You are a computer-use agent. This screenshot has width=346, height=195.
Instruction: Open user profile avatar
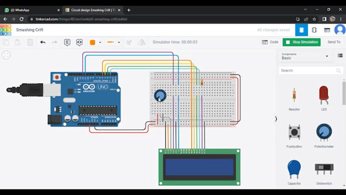coord(340,30)
